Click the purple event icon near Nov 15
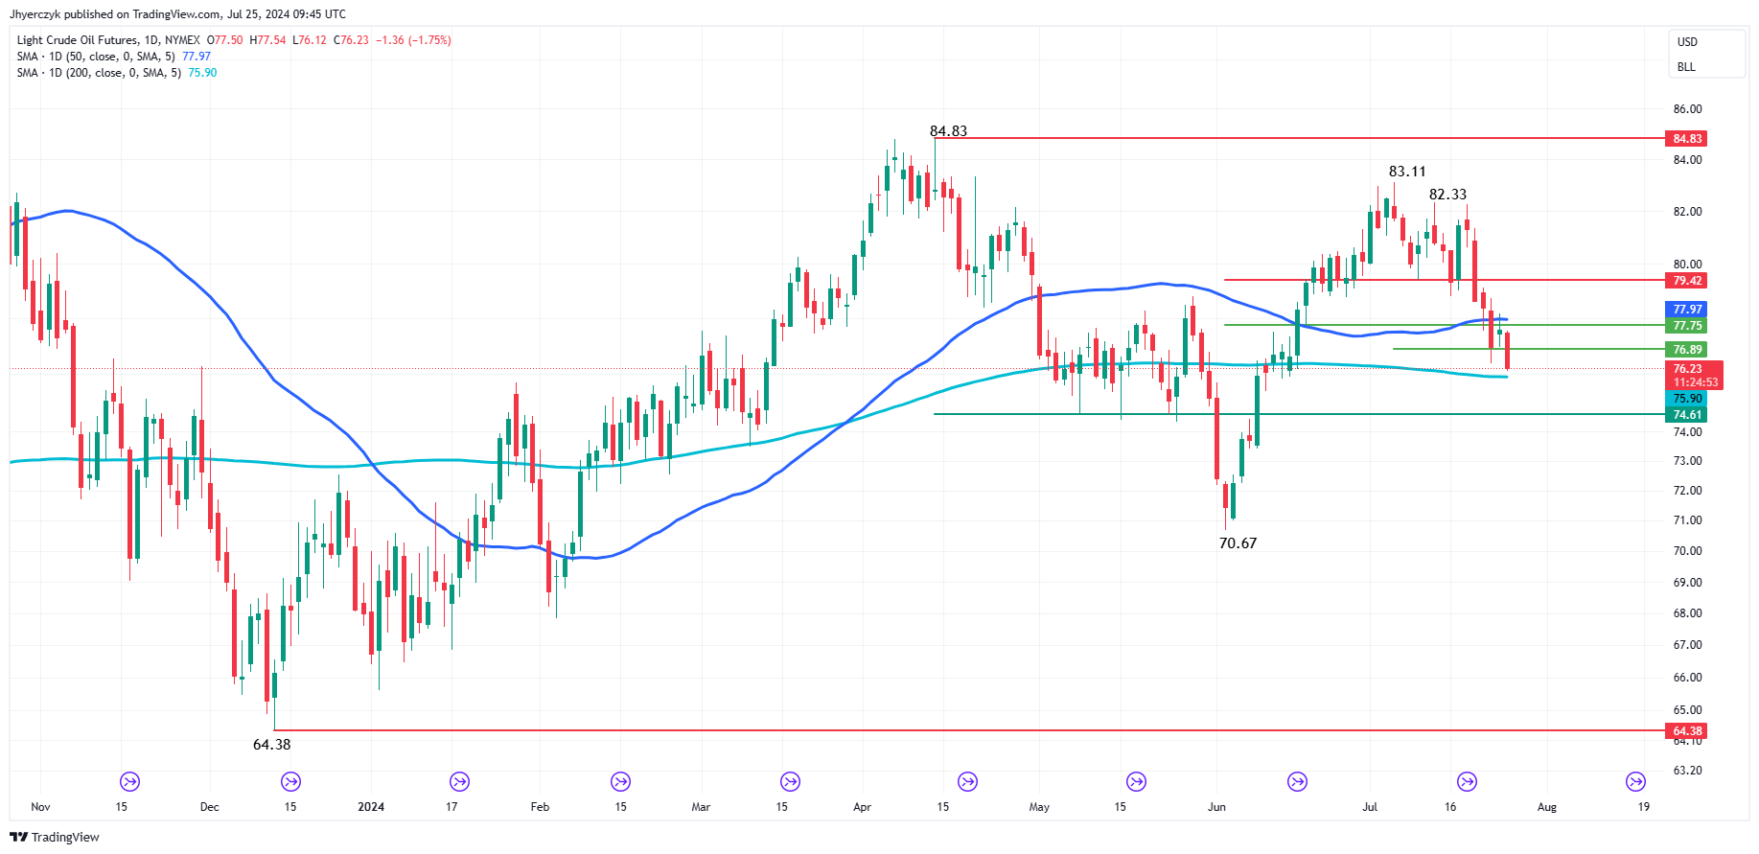The image size is (1759, 854). [129, 781]
